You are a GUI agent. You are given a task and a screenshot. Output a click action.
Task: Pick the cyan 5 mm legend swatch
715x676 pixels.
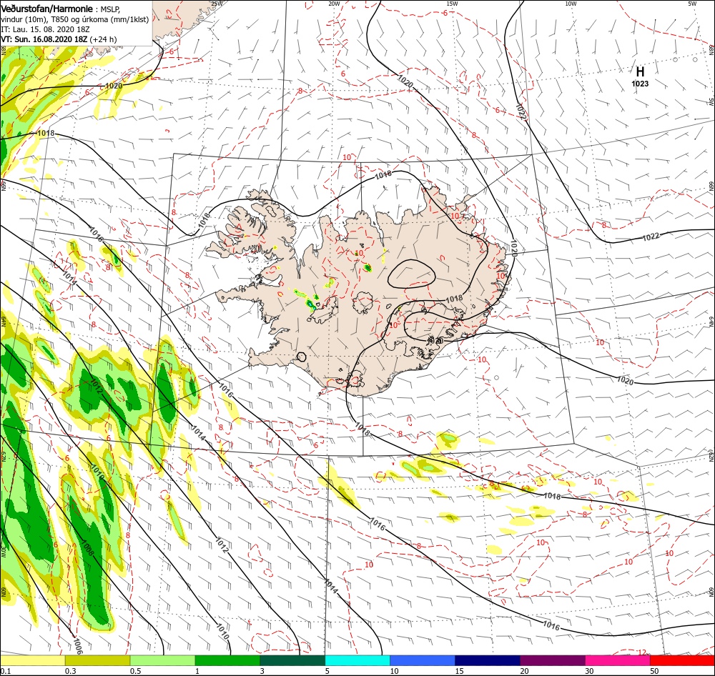click(x=357, y=660)
